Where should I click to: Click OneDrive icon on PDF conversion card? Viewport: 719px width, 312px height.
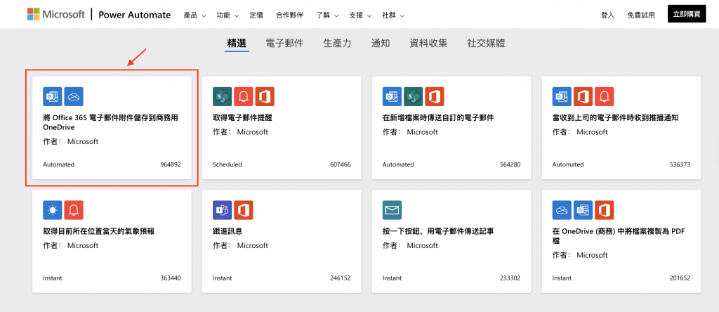coord(562,209)
